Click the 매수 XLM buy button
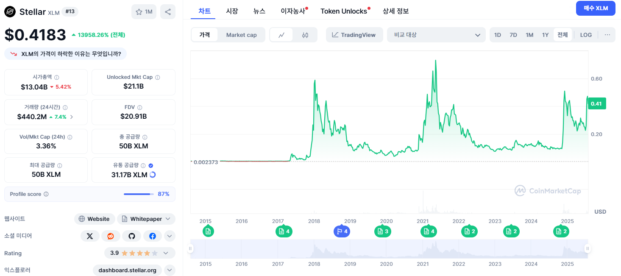 [596, 8]
